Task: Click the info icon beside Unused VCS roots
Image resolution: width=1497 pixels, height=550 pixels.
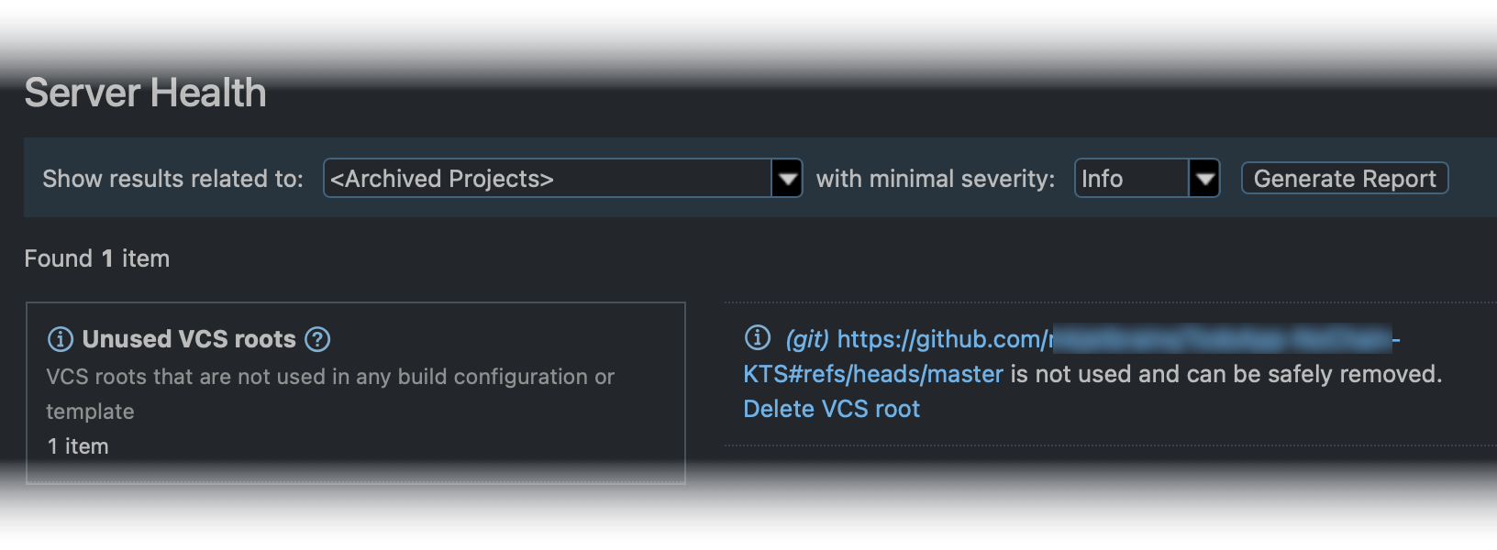Action: click(x=59, y=338)
